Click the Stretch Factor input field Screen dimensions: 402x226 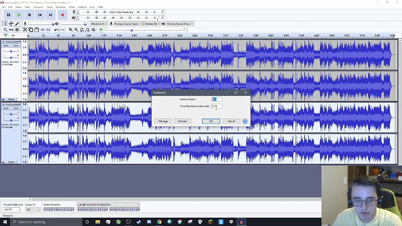point(217,100)
